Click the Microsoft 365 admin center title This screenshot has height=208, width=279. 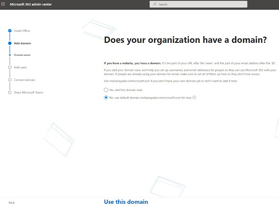[31, 4]
